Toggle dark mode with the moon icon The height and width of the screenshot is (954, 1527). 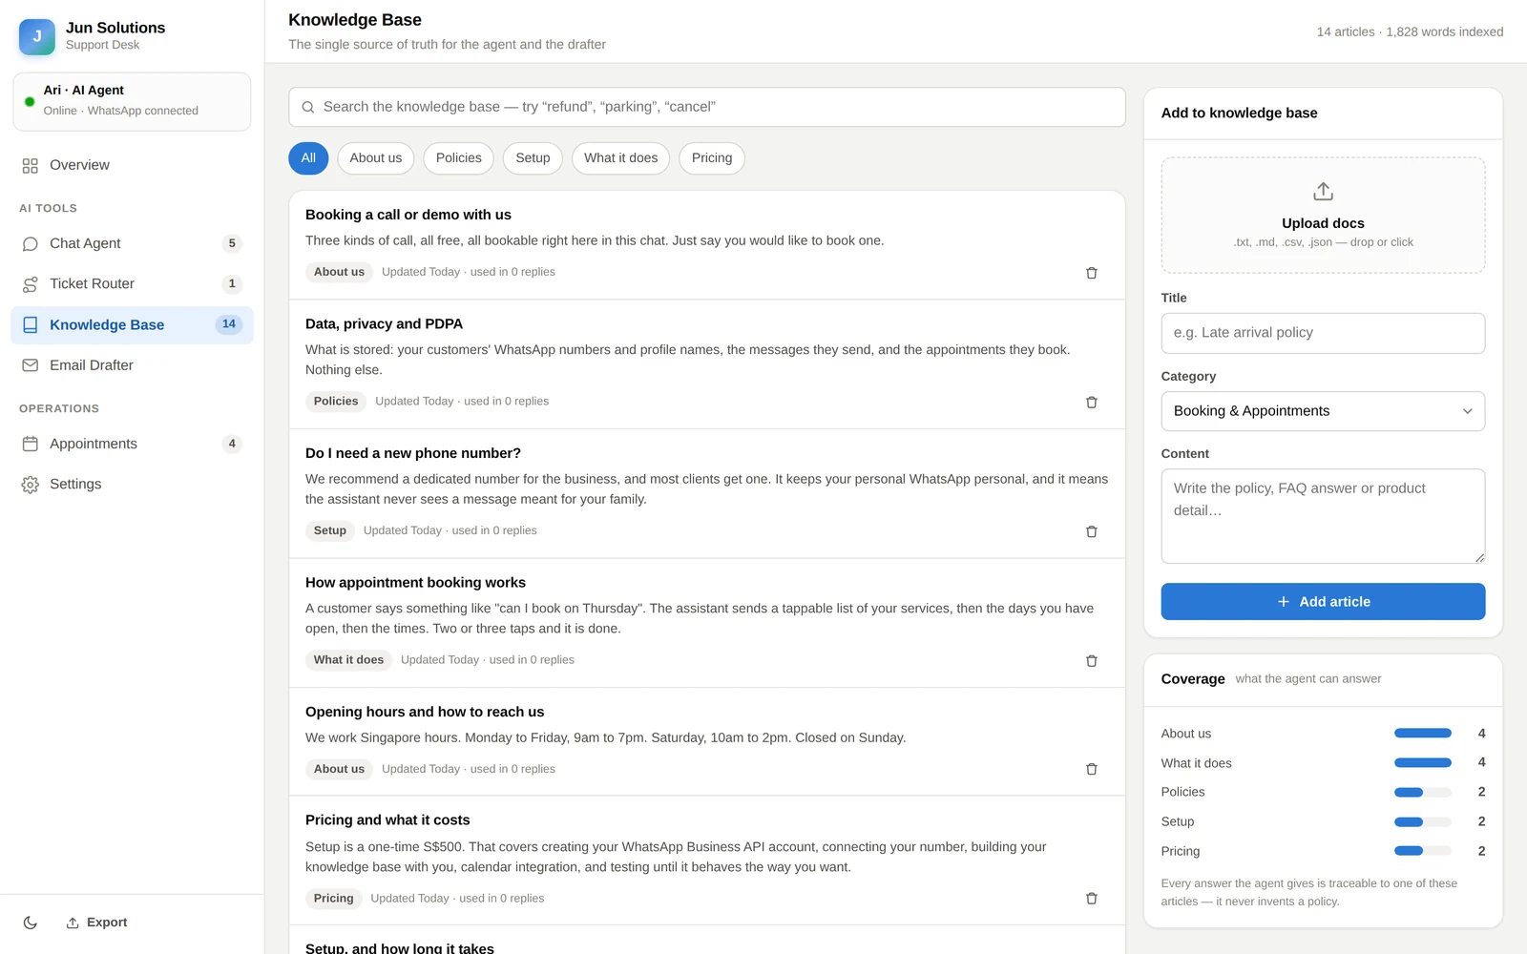[x=31, y=923]
